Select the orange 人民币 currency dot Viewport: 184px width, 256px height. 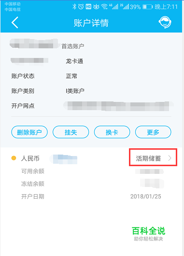coord(14,158)
